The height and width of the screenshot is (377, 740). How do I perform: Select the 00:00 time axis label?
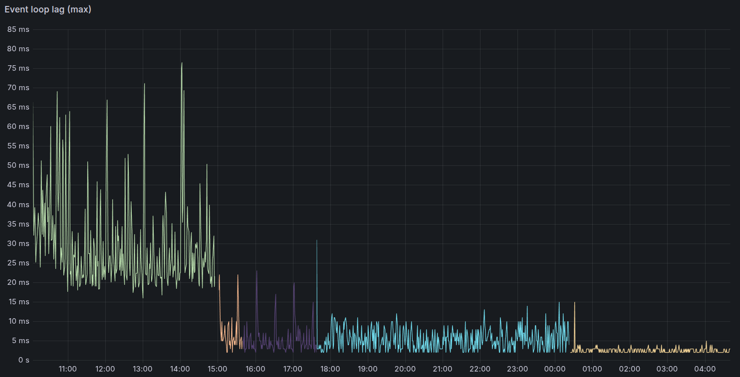555,369
